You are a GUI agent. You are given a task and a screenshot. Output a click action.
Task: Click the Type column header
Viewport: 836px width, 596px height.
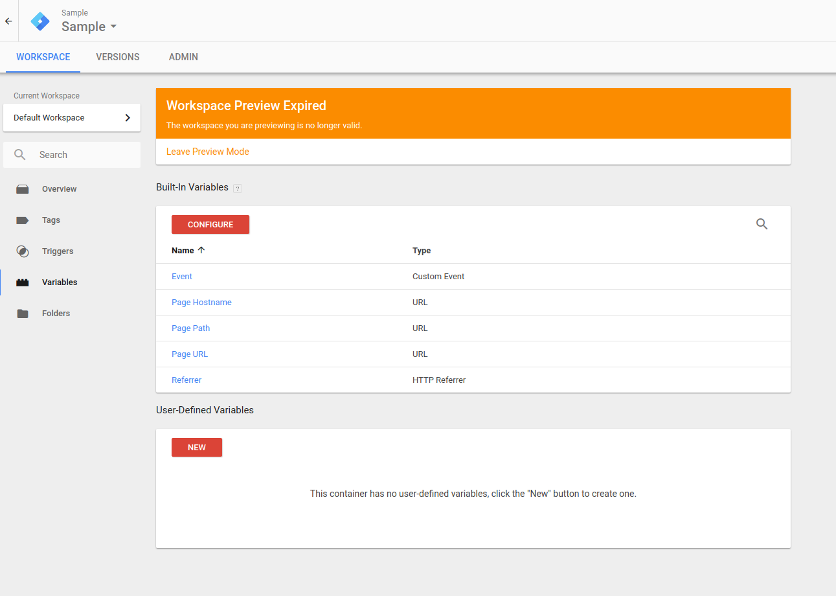coord(422,251)
